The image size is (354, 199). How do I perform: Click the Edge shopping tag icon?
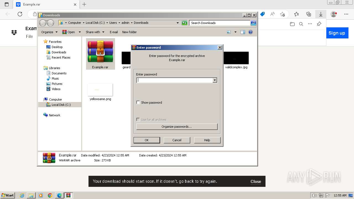pyautogui.click(x=262, y=14)
